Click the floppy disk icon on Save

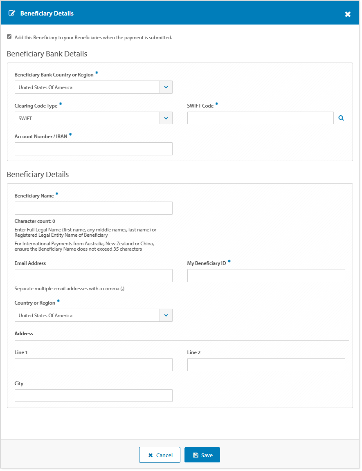tap(196, 455)
